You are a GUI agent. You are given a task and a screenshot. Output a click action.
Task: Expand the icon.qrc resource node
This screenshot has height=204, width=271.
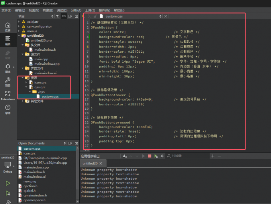(26, 82)
